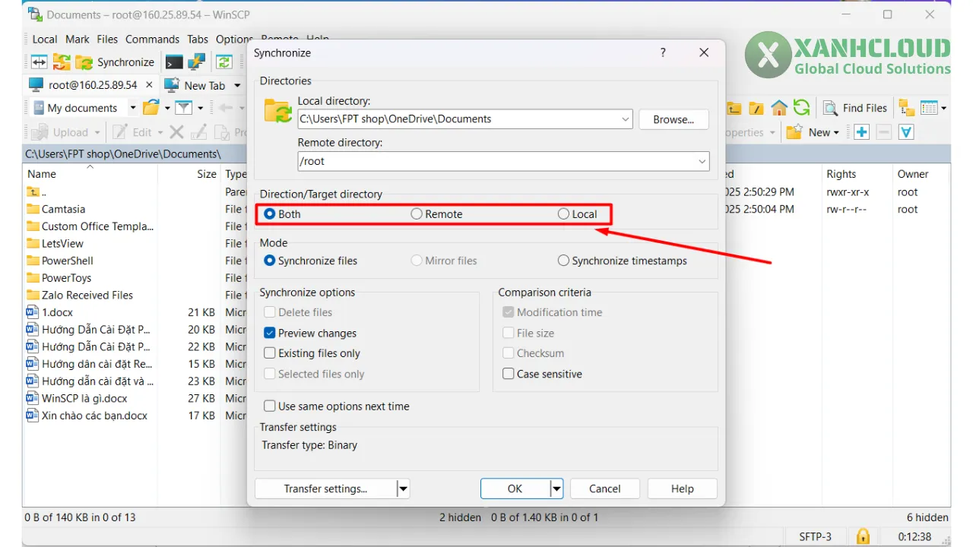Expand the Local directory combo box arrow
973x547 pixels.
(x=626, y=119)
